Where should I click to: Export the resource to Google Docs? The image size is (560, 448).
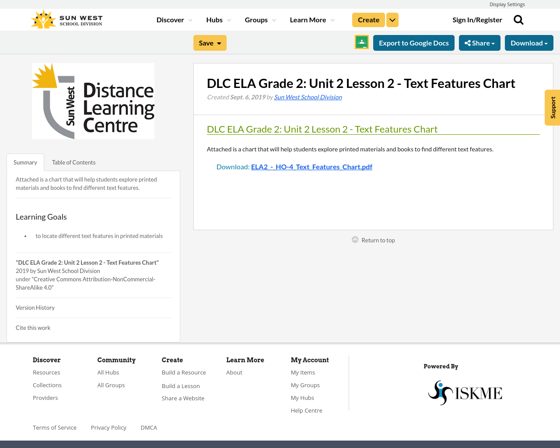coord(413,42)
